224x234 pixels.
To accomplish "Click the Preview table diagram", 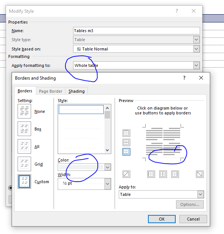I will coord(163,142).
